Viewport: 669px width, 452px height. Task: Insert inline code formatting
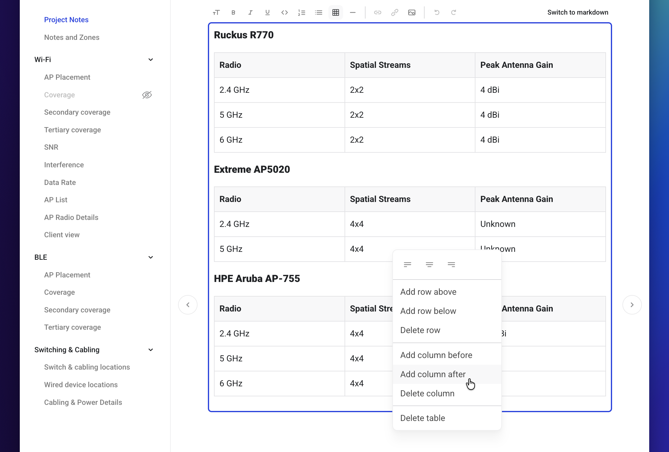[x=285, y=12]
